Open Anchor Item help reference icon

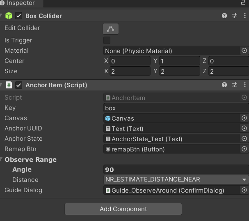click(224, 85)
